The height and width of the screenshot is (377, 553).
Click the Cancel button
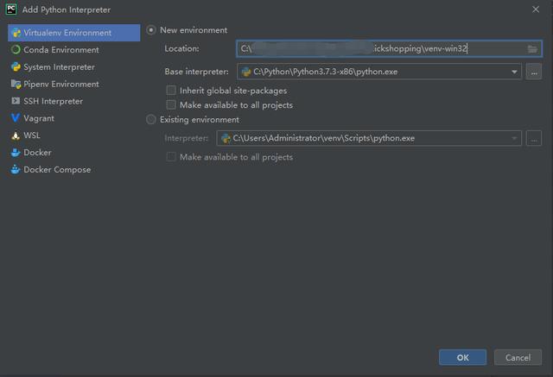click(518, 358)
